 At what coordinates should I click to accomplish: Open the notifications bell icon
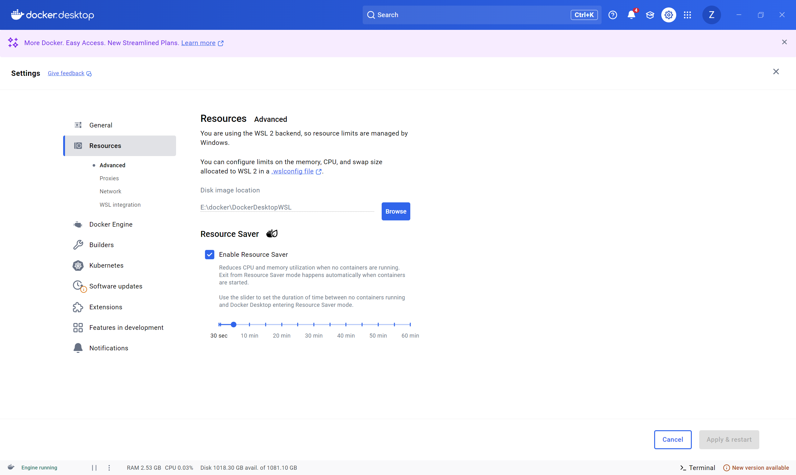(x=631, y=15)
